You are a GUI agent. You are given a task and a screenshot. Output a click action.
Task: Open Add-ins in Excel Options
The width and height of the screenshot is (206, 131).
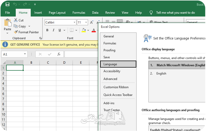pyautogui.click(x=118, y=103)
